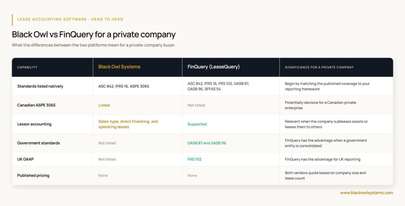This screenshot has width=405, height=206.
Task: Click 'None' under FinQuery (LeaseQuery)
Action: tap(192, 175)
